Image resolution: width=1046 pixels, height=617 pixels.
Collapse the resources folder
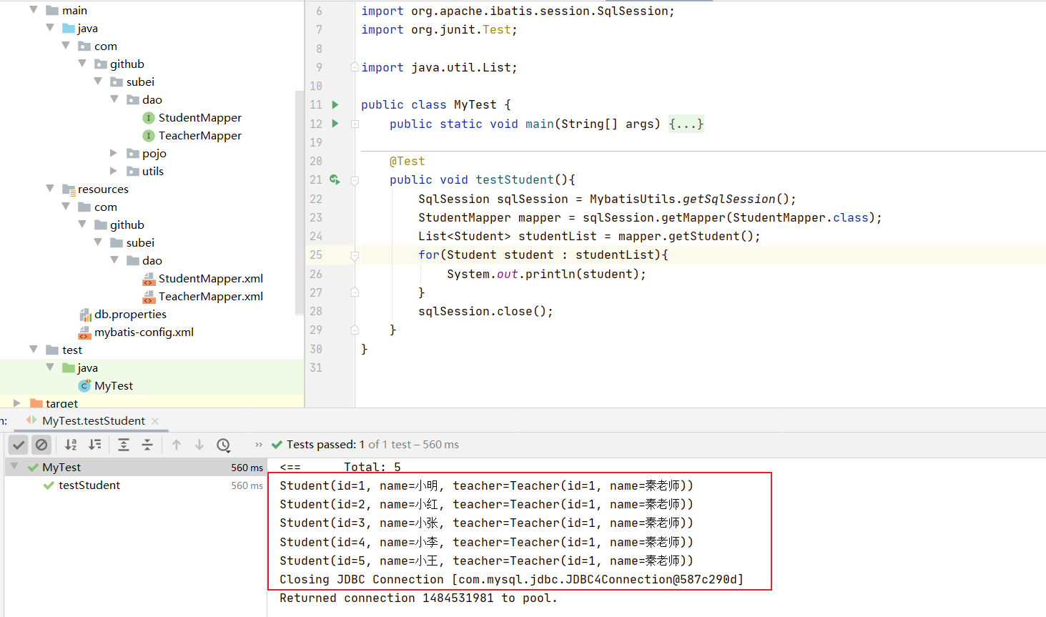coord(50,189)
